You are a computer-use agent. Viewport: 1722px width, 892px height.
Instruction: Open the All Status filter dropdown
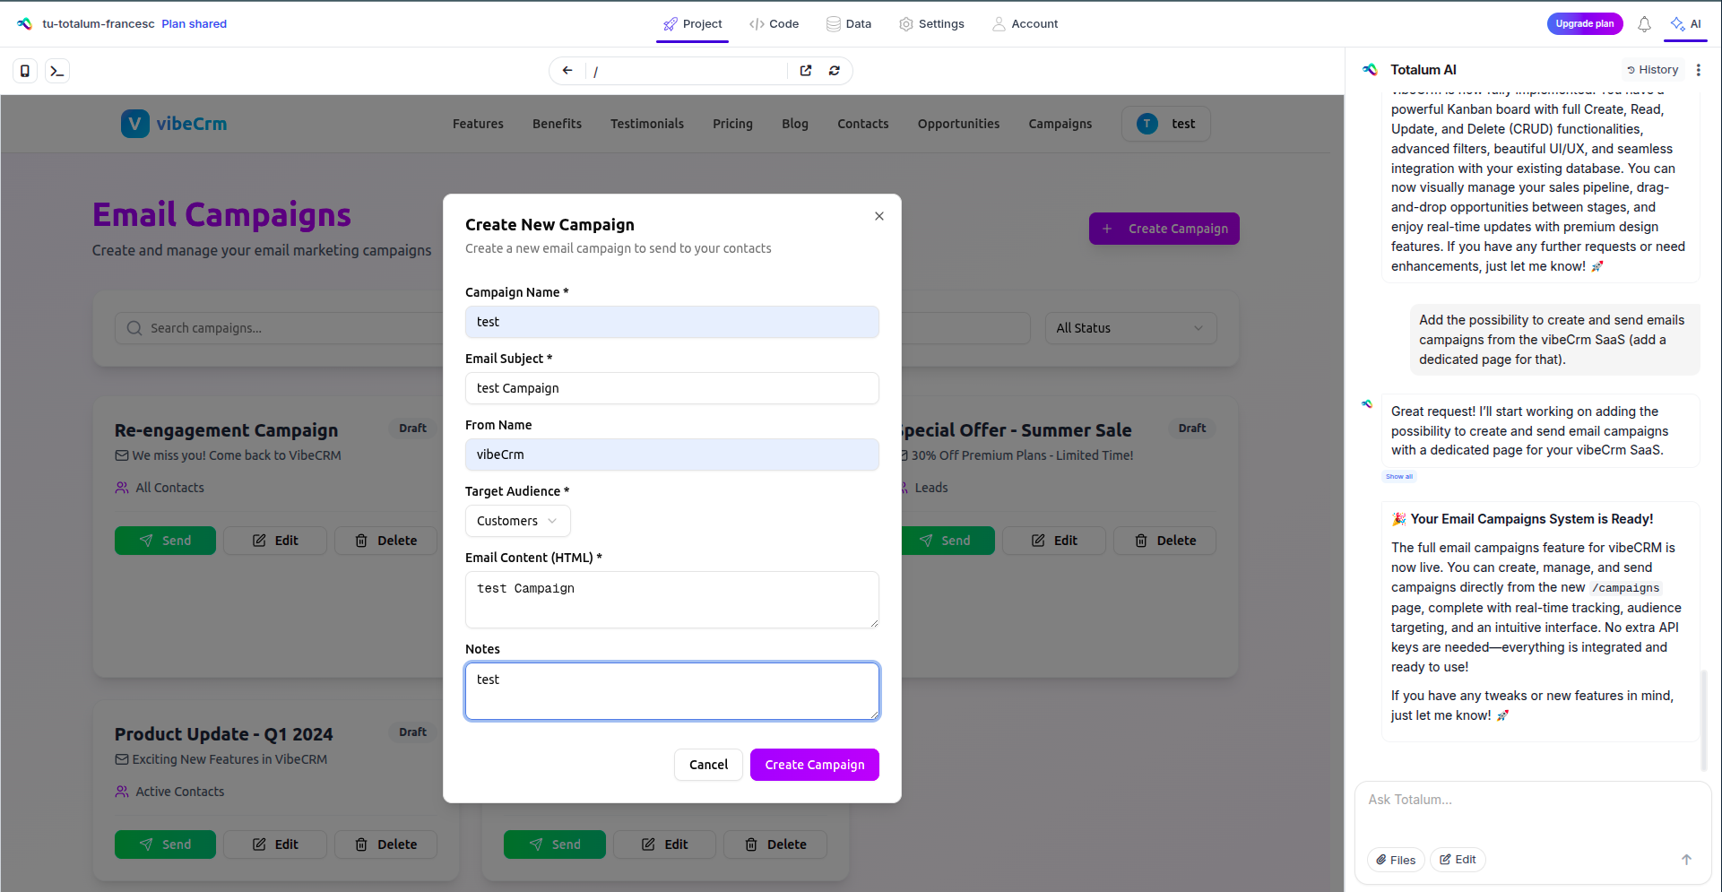coord(1130,328)
